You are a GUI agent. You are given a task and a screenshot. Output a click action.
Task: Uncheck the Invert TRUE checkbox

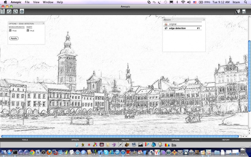point(28,30)
